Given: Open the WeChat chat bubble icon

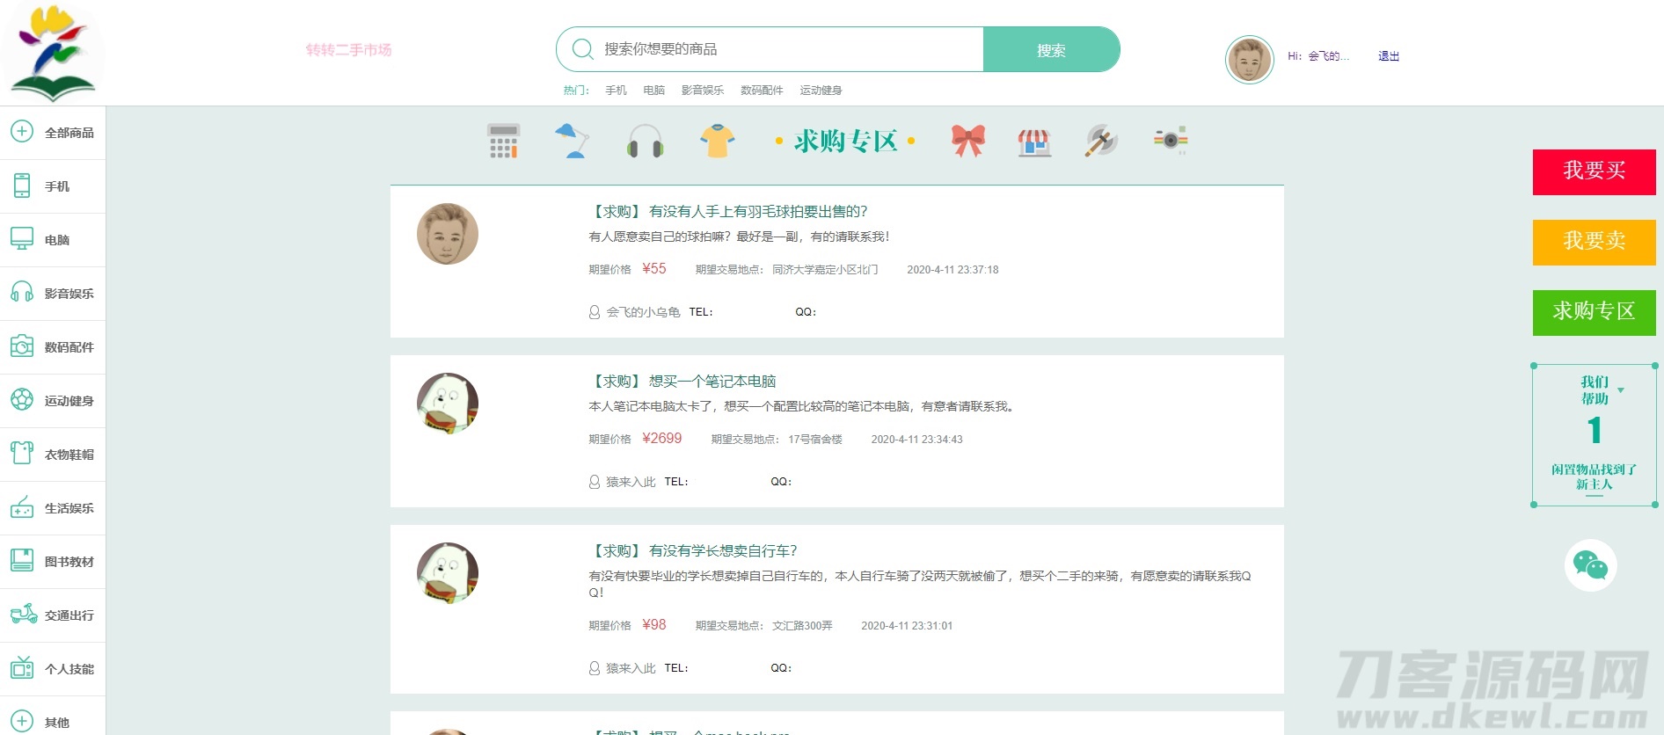Looking at the screenshot, I should (1590, 565).
